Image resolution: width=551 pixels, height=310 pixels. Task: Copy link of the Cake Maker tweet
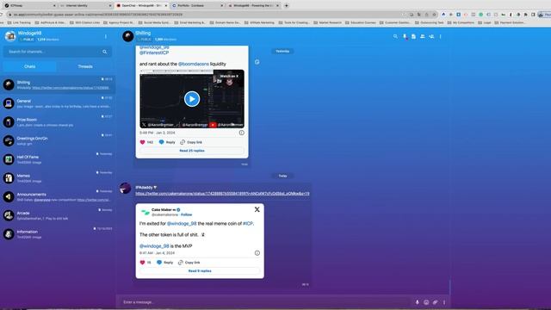[x=189, y=263]
